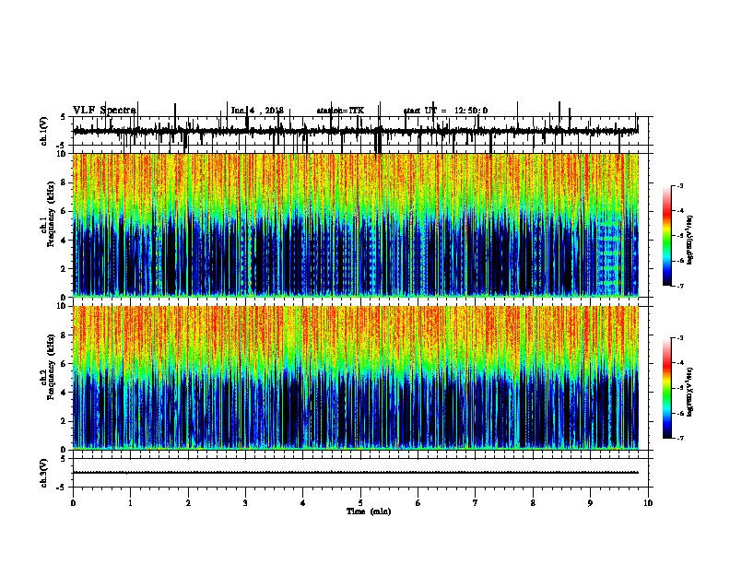Click the ch.2 colorbar 'log(PSD)' unit label

(689, 392)
